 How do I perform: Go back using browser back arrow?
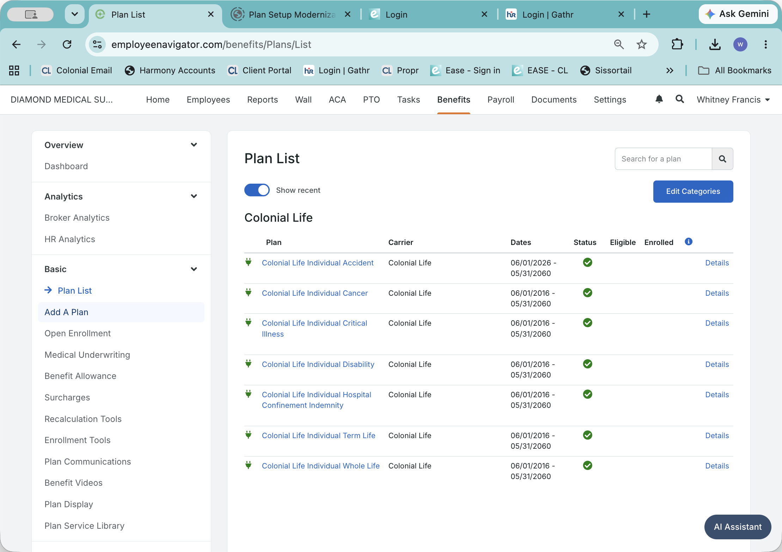pyautogui.click(x=16, y=44)
